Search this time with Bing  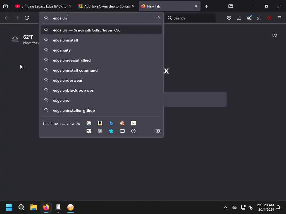pos(111,123)
